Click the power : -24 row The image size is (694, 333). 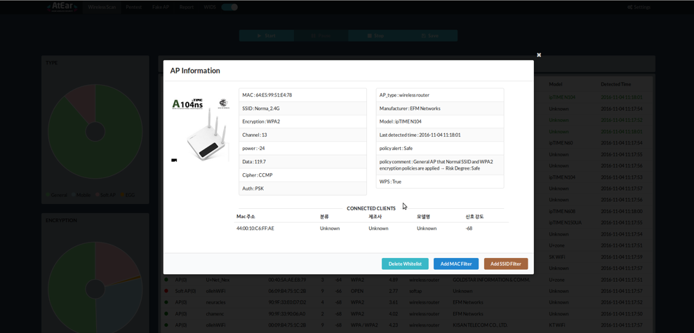coord(302,148)
